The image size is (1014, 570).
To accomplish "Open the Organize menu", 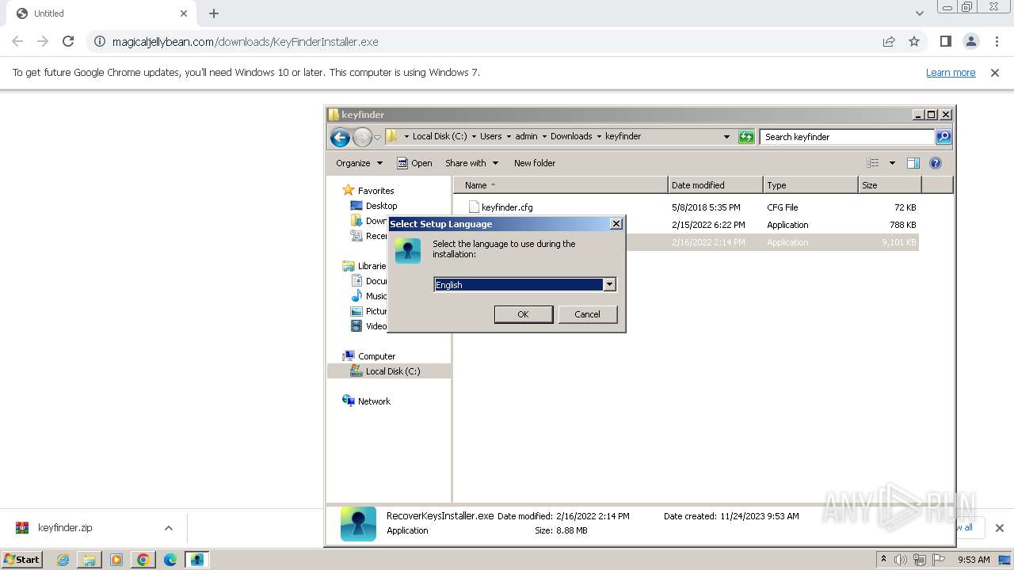I will click(x=359, y=163).
